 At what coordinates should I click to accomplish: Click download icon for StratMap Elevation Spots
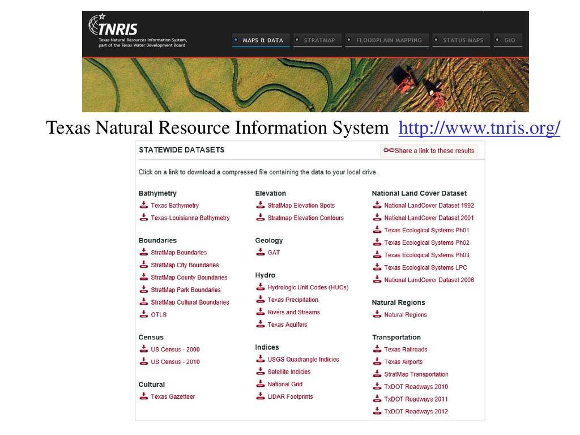point(261,205)
